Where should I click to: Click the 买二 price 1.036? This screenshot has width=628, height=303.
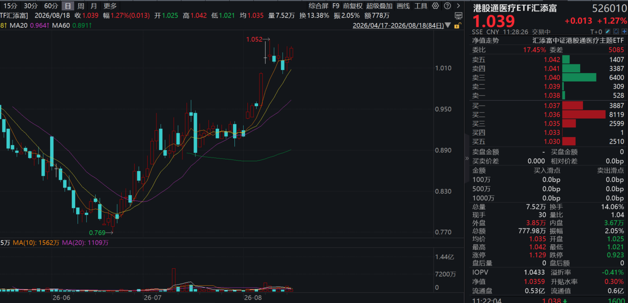pos(552,114)
